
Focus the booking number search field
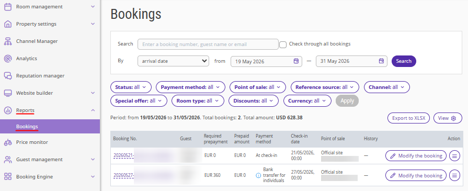point(208,44)
